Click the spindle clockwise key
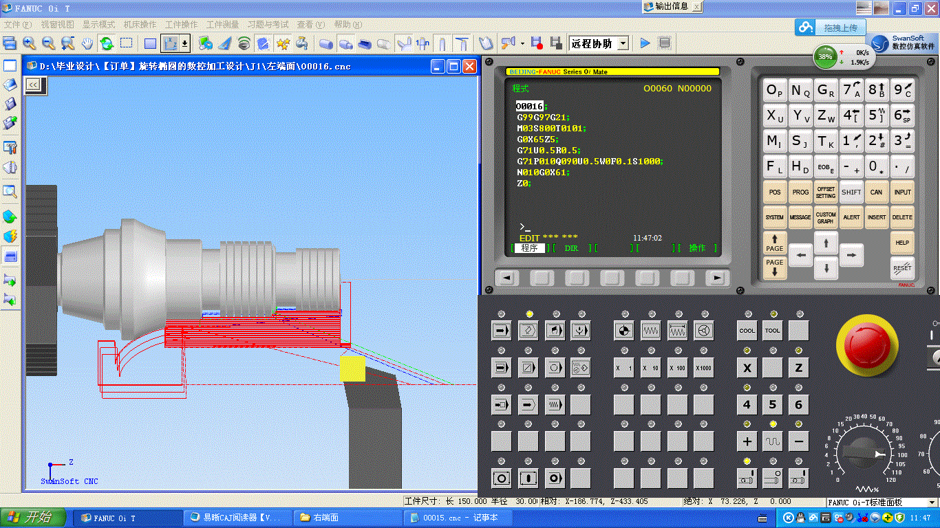 click(747, 478)
